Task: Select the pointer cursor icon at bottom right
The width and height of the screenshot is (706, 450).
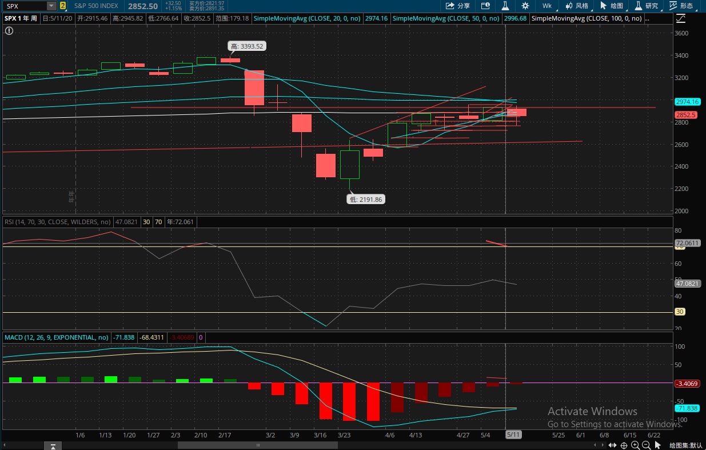Action: point(659,445)
